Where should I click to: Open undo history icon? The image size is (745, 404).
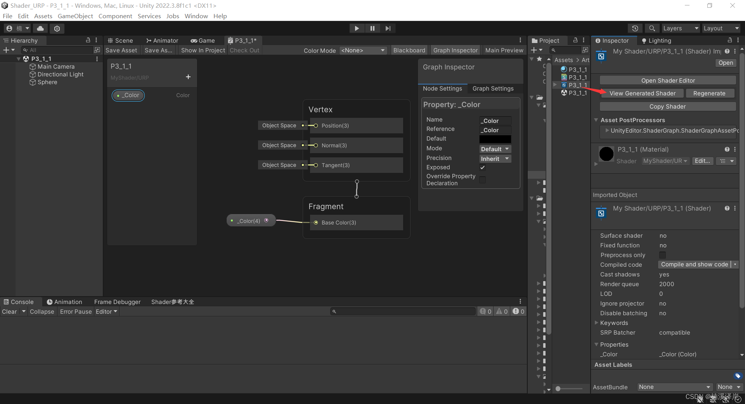click(635, 28)
